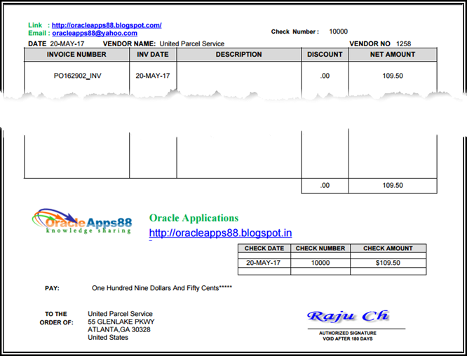Select the check amount $109.50

388,263
